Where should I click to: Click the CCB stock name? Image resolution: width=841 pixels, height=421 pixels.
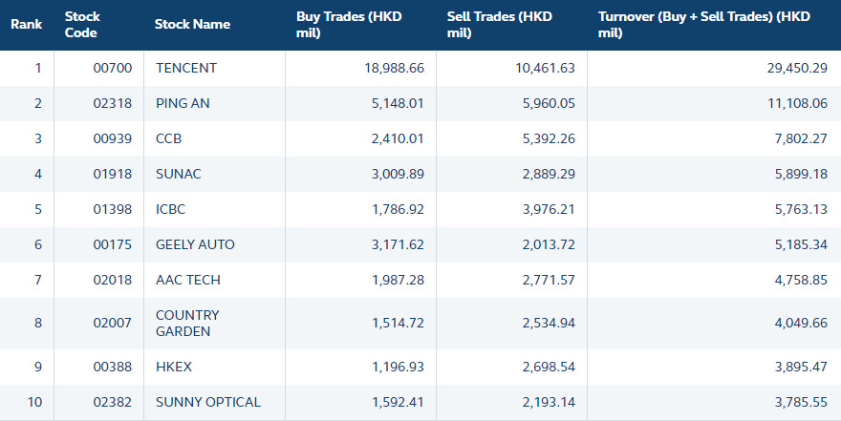pyautogui.click(x=168, y=138)
